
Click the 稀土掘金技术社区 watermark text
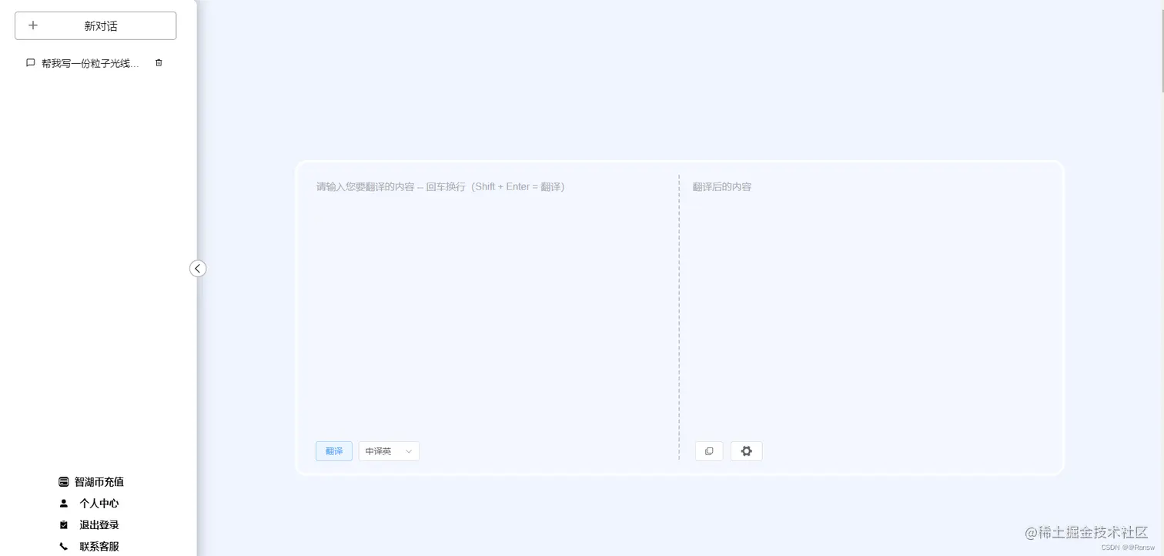point(1085,533)
